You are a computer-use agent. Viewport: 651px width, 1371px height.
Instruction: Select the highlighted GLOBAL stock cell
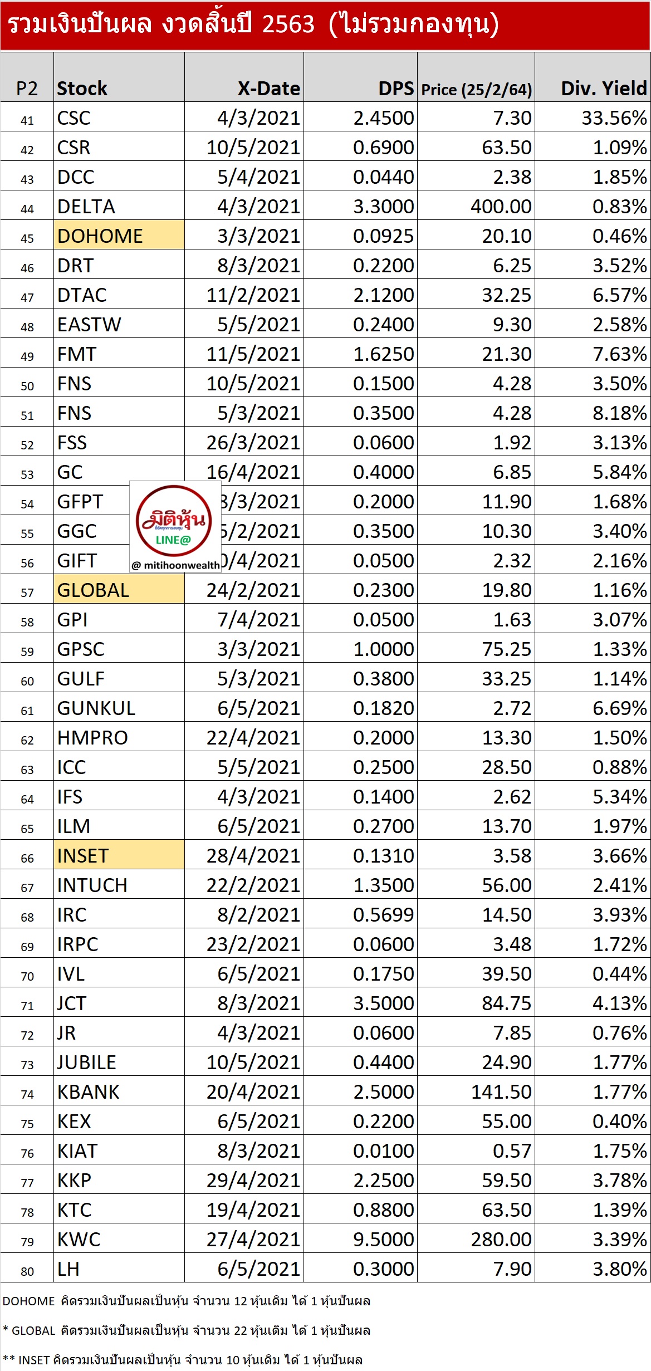click(x=119, y=590)
